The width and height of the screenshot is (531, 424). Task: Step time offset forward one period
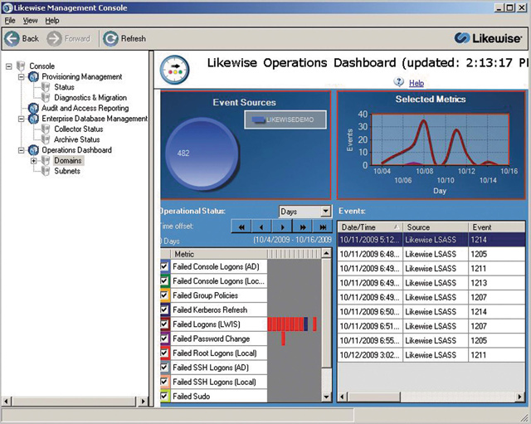click(282, 227)
